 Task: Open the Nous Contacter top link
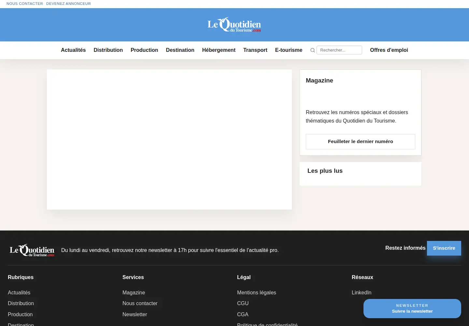coord(25,4)
